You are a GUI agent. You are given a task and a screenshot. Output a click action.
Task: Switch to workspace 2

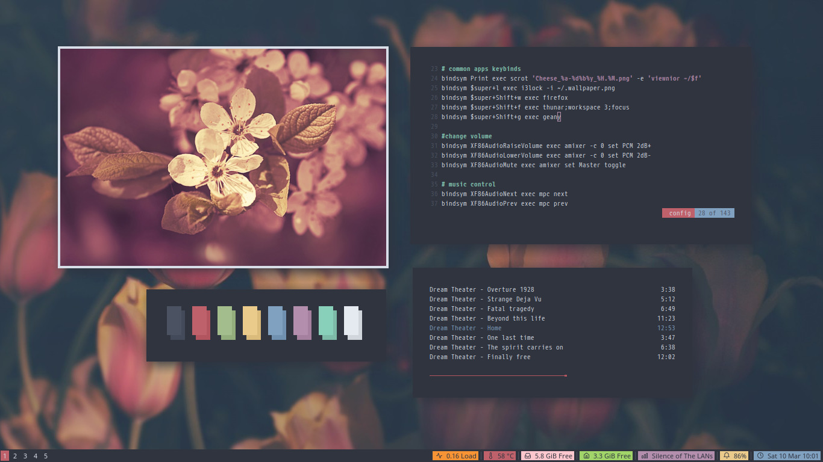click(x=14, y=457)
